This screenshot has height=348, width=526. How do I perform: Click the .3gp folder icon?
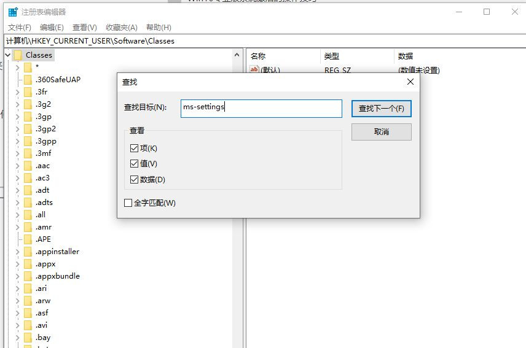[28, 117]
